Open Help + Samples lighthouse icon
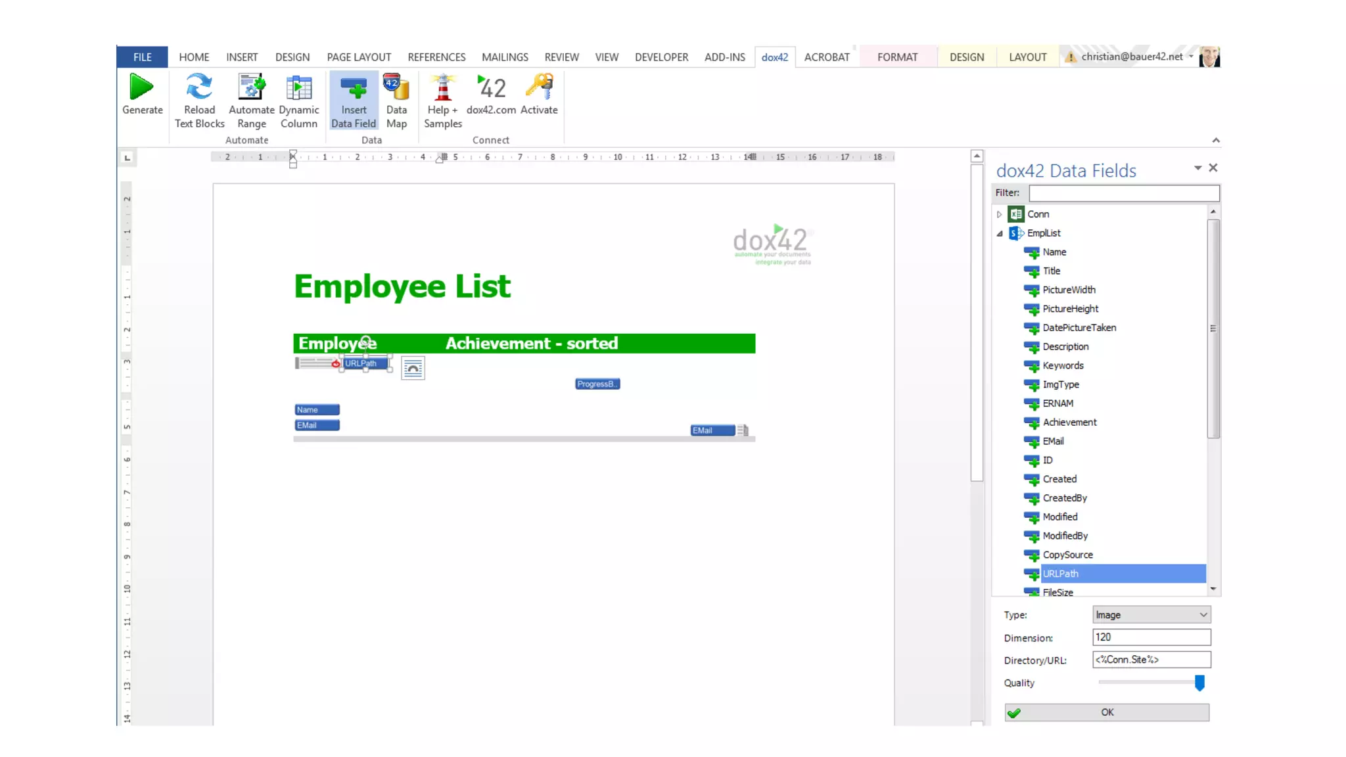 (x=442, y=87)
